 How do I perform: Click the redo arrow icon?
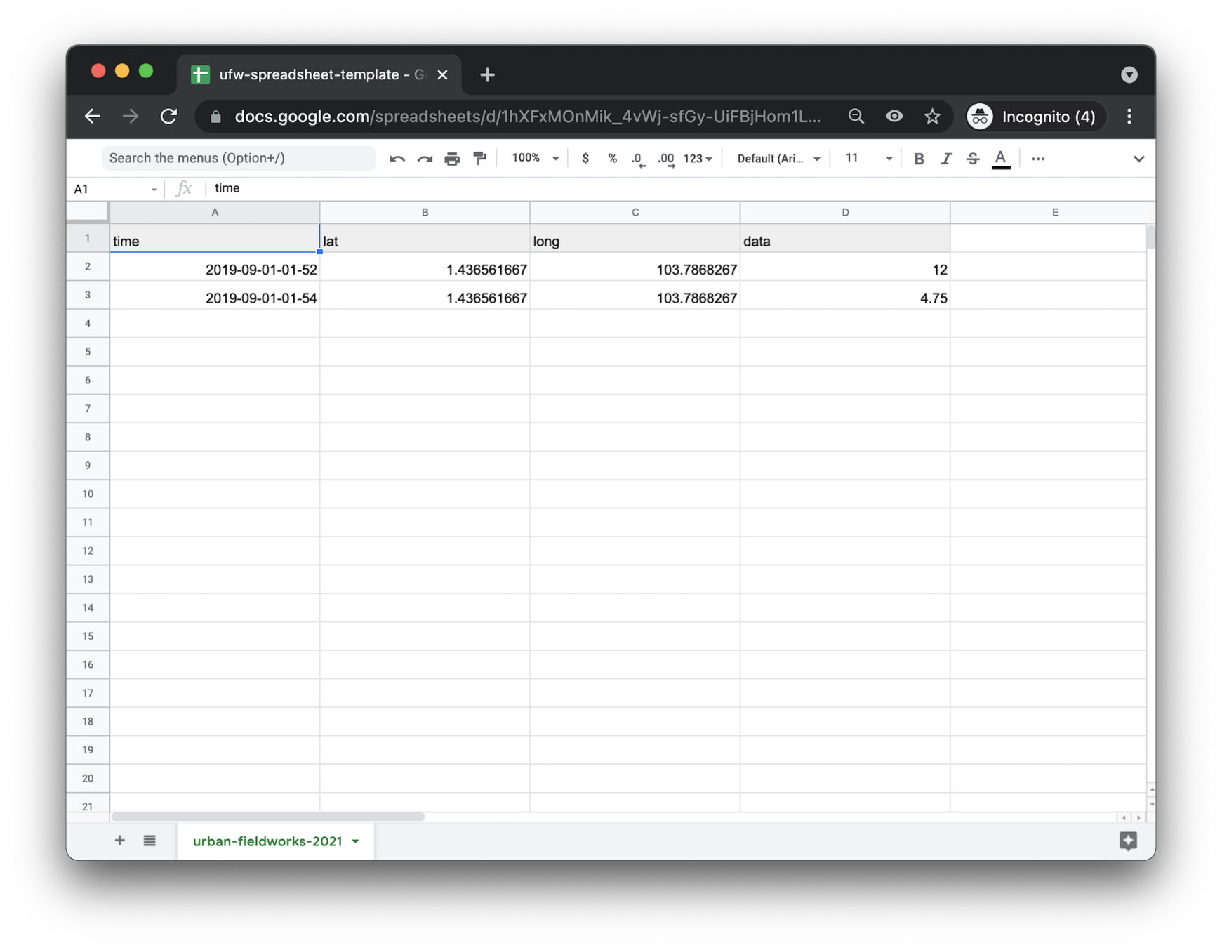click(425, 159)
